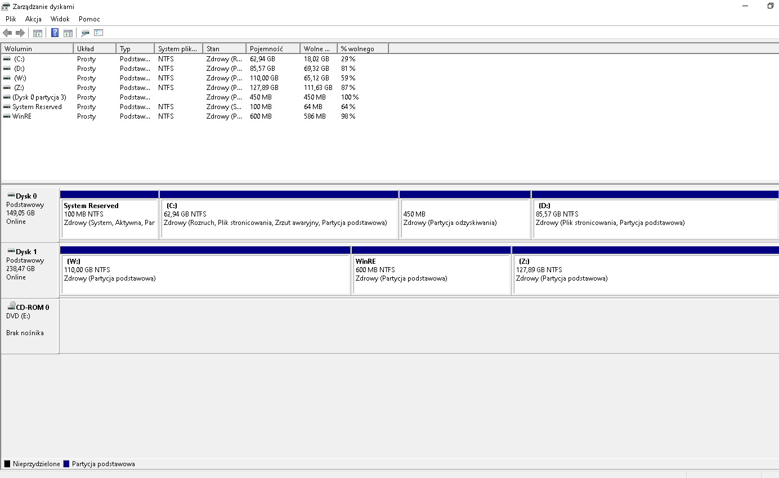Click the Forward arrow toolbar icon
The image size is (779, 478).
click(20, 33)
